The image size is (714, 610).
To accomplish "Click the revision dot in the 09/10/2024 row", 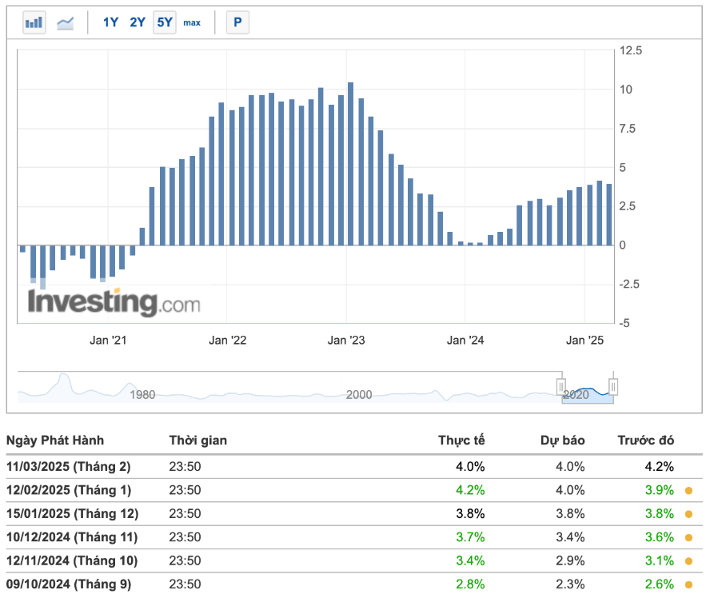I will click(688, 585).
